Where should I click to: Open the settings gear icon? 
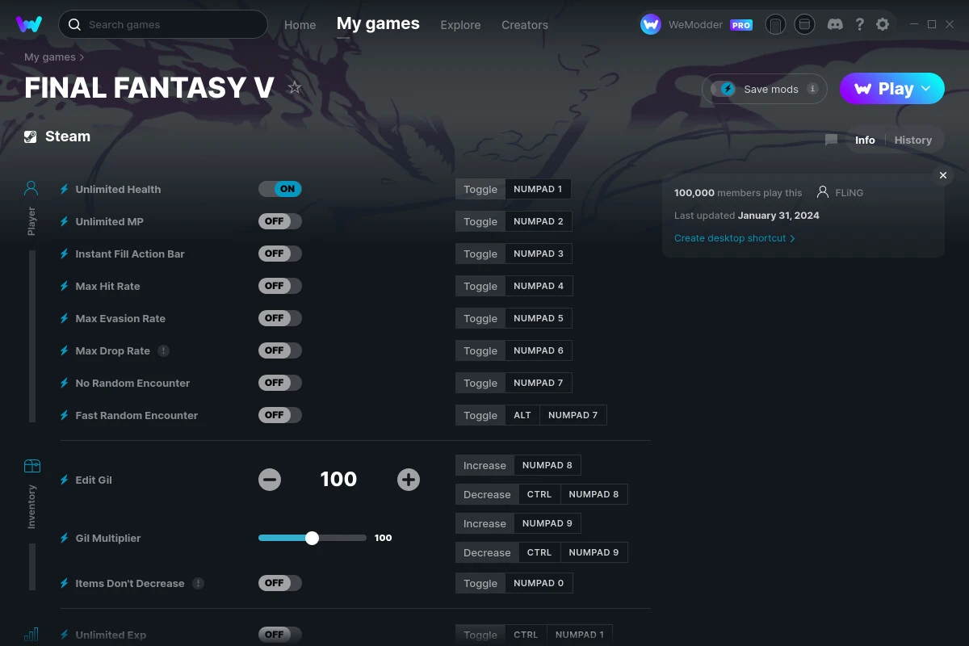tap(883, 24)
